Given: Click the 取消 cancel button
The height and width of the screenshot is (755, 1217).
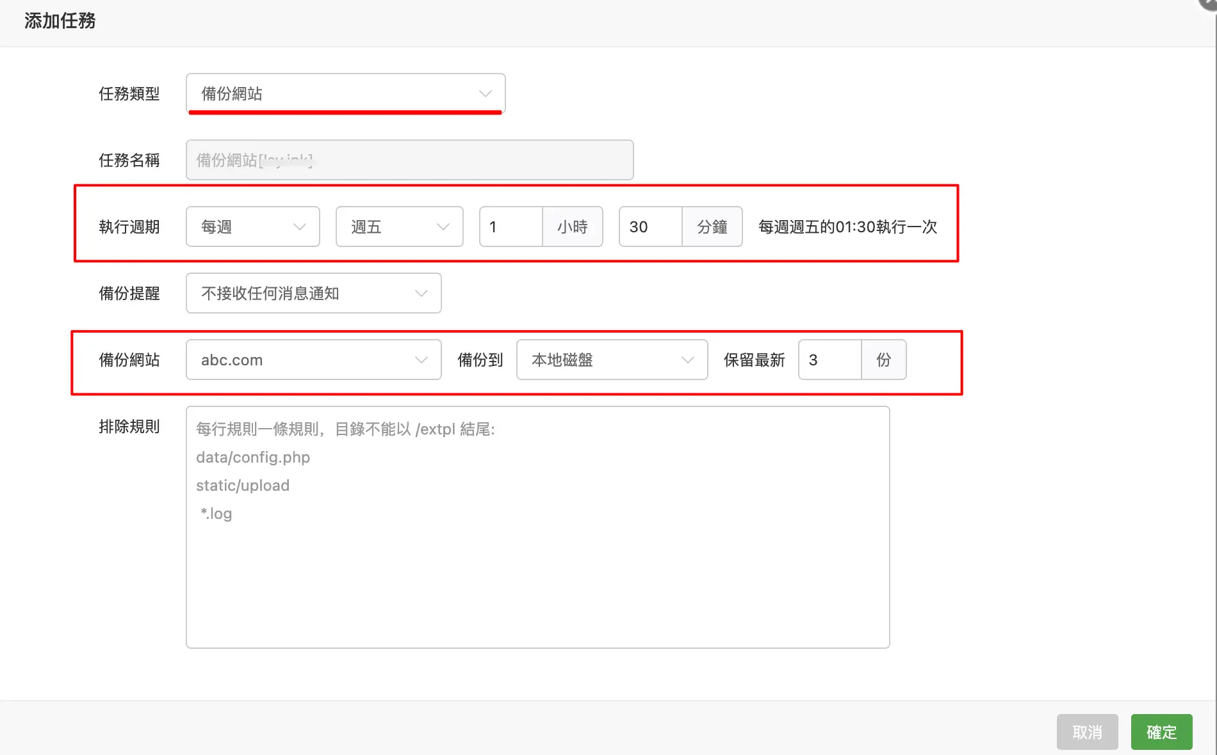Looking at the screenshot, I should [x=1087, y=732].
